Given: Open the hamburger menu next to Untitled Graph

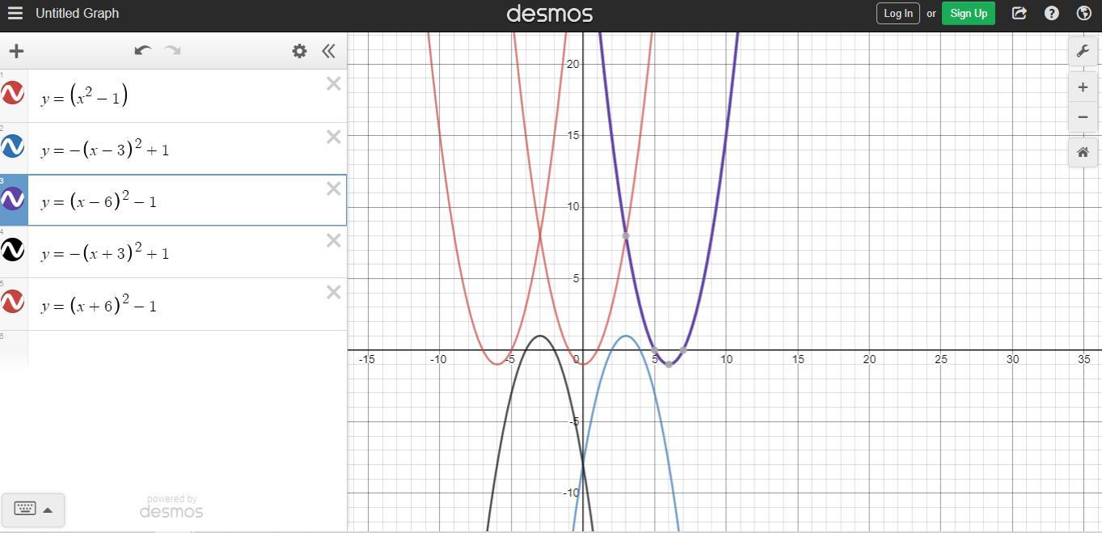Looking at the screenshot, I should tap(15, 13).
